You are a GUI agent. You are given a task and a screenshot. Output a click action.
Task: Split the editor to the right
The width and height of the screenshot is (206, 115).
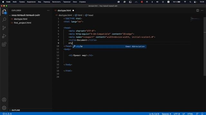tap(198, 11)
